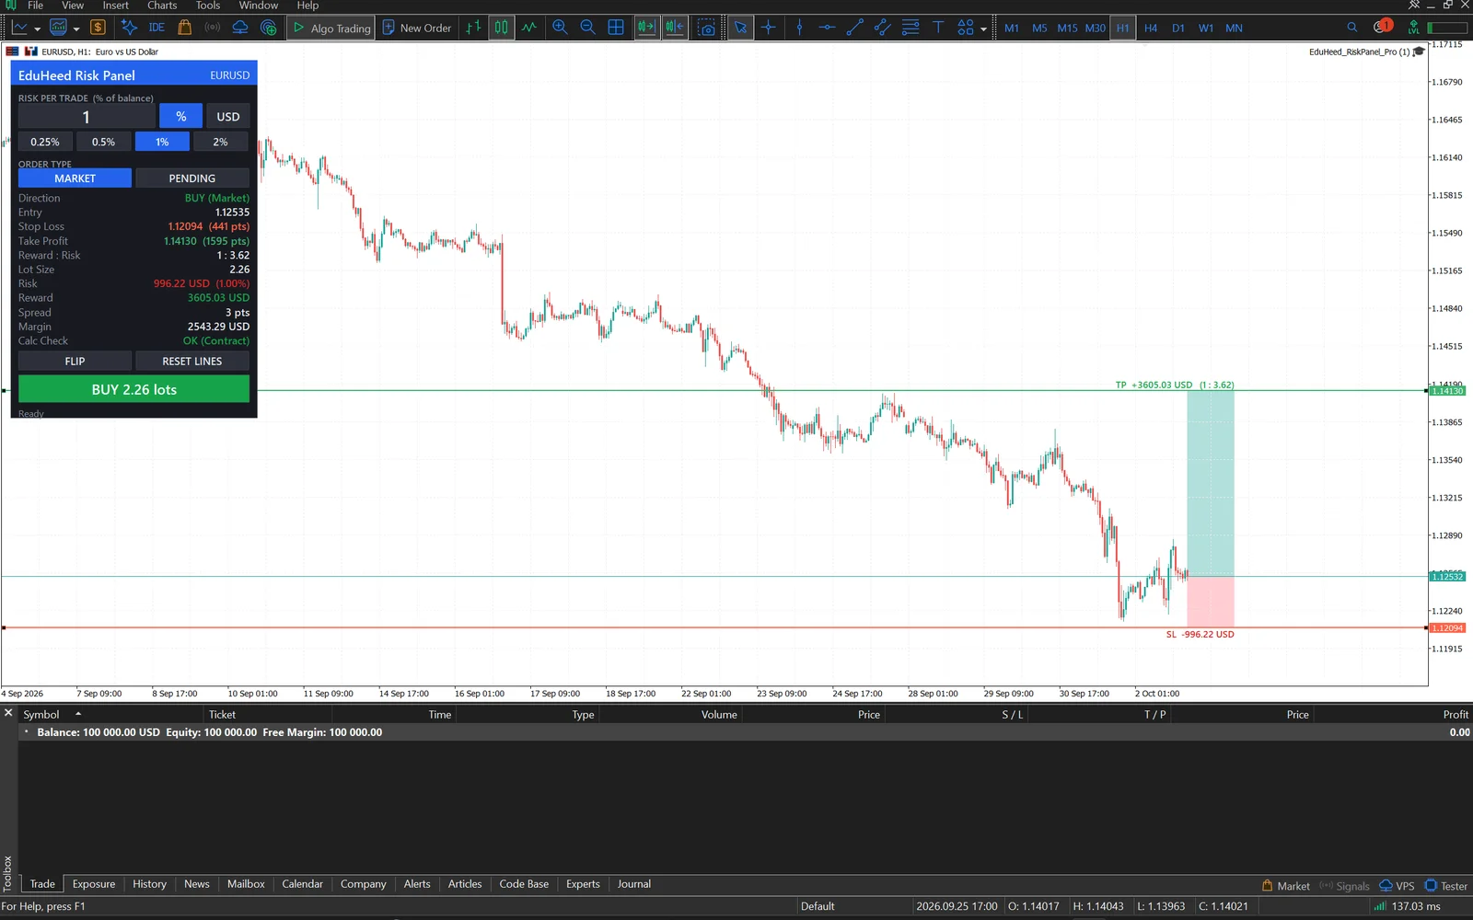Select the Horizontal Line drawing tool

click(827, 28)
